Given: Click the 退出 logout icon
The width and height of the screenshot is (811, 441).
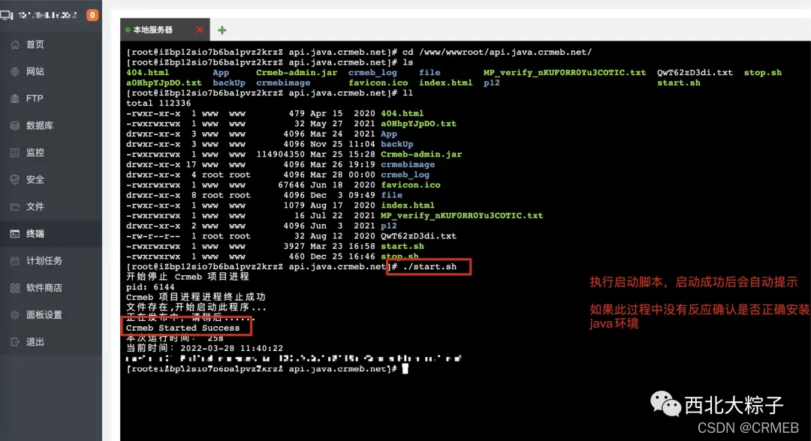Looking at the screenshot, I should [x=15, y=342].
